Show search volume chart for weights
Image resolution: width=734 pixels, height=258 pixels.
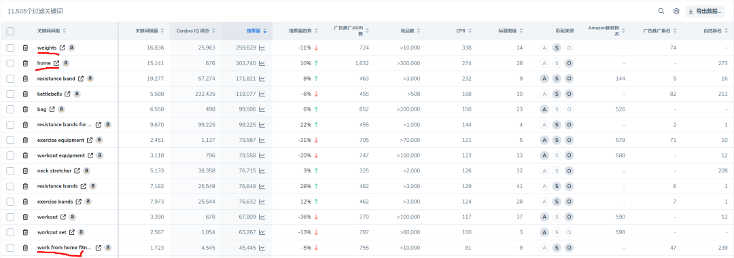tap(262, 48)
